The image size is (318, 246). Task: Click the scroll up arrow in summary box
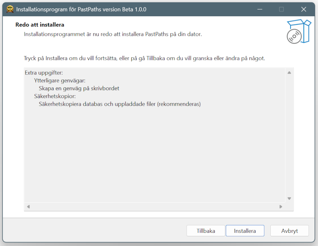289,73
